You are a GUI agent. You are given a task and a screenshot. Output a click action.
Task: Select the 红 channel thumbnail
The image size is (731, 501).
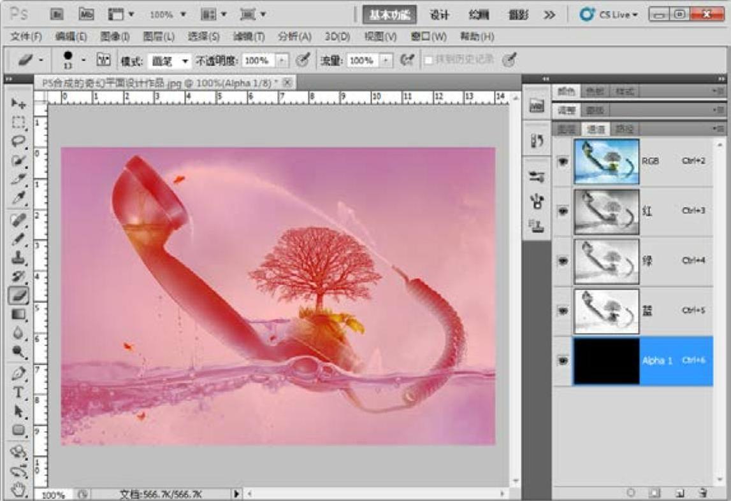[606, 211]
